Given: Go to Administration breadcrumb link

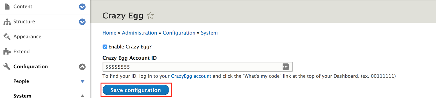Looking at the screenshot, I should coord(140,33).
